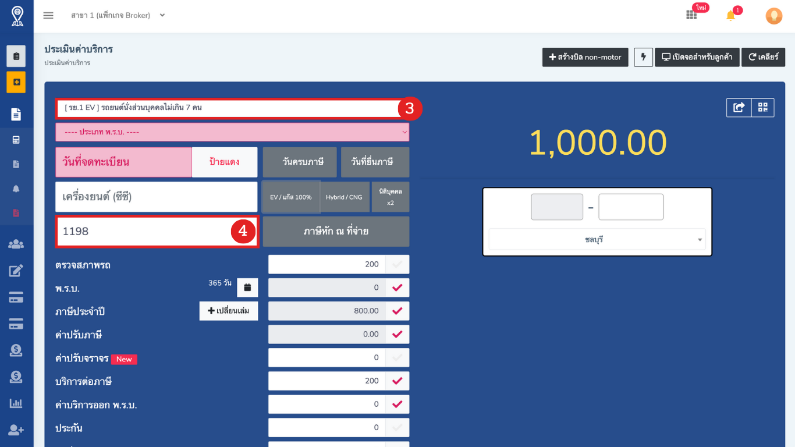795x447 pixels.
Task: Click ภาษีประจำปี amount field 800.00
Action: point(327,311)
